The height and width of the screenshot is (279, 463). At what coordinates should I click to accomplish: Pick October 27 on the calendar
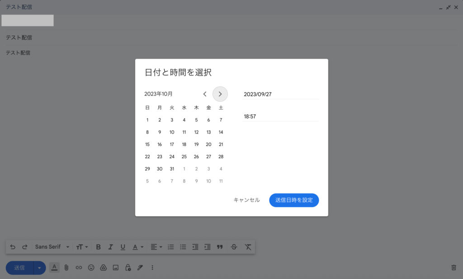click(208, 157)
